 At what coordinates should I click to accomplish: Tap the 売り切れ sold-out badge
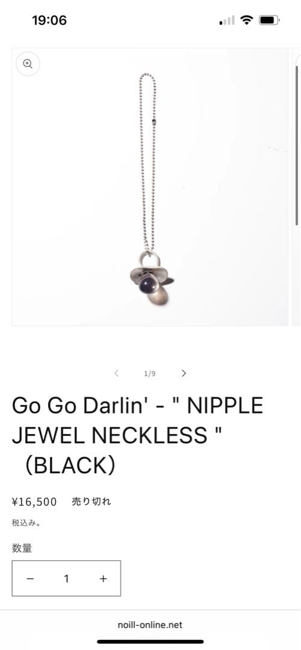click(92, 501)
